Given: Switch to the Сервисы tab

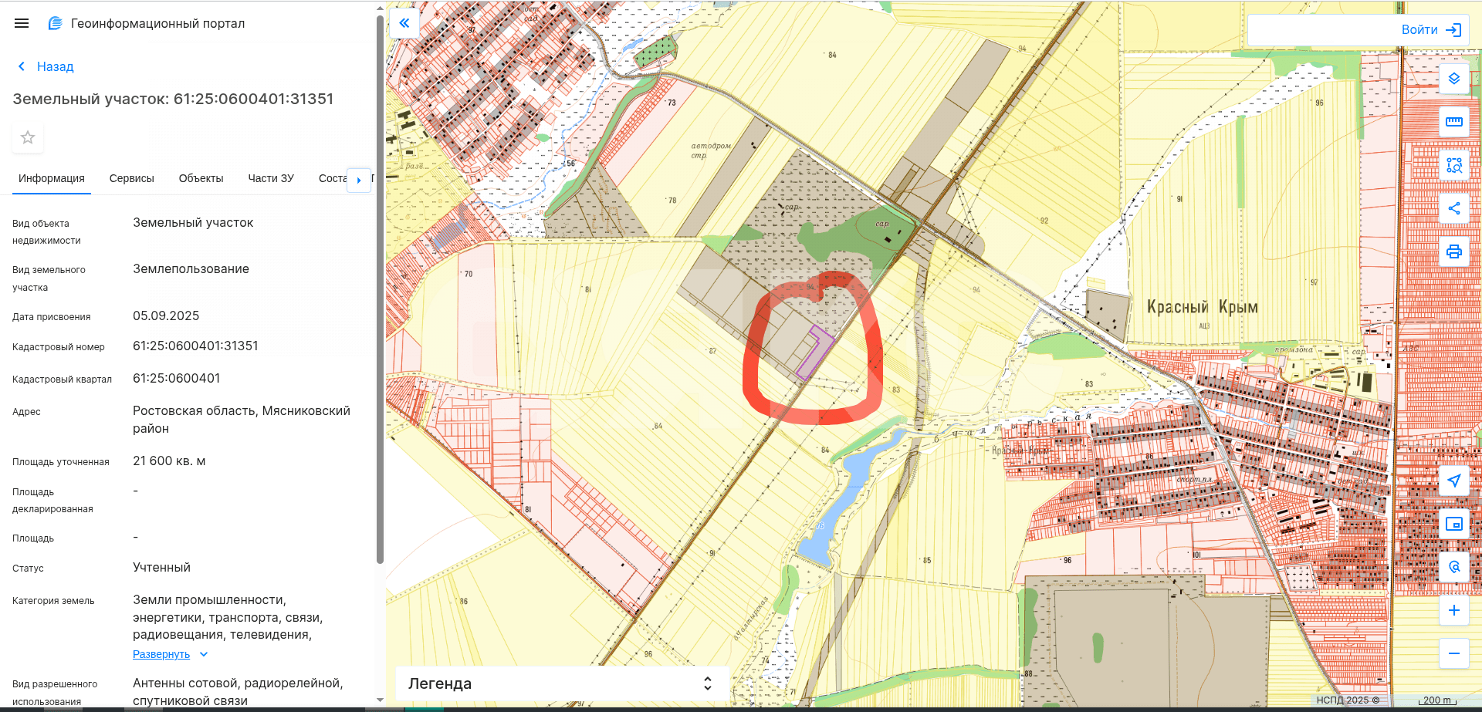Looking at the screenshot, I should 131,178.
